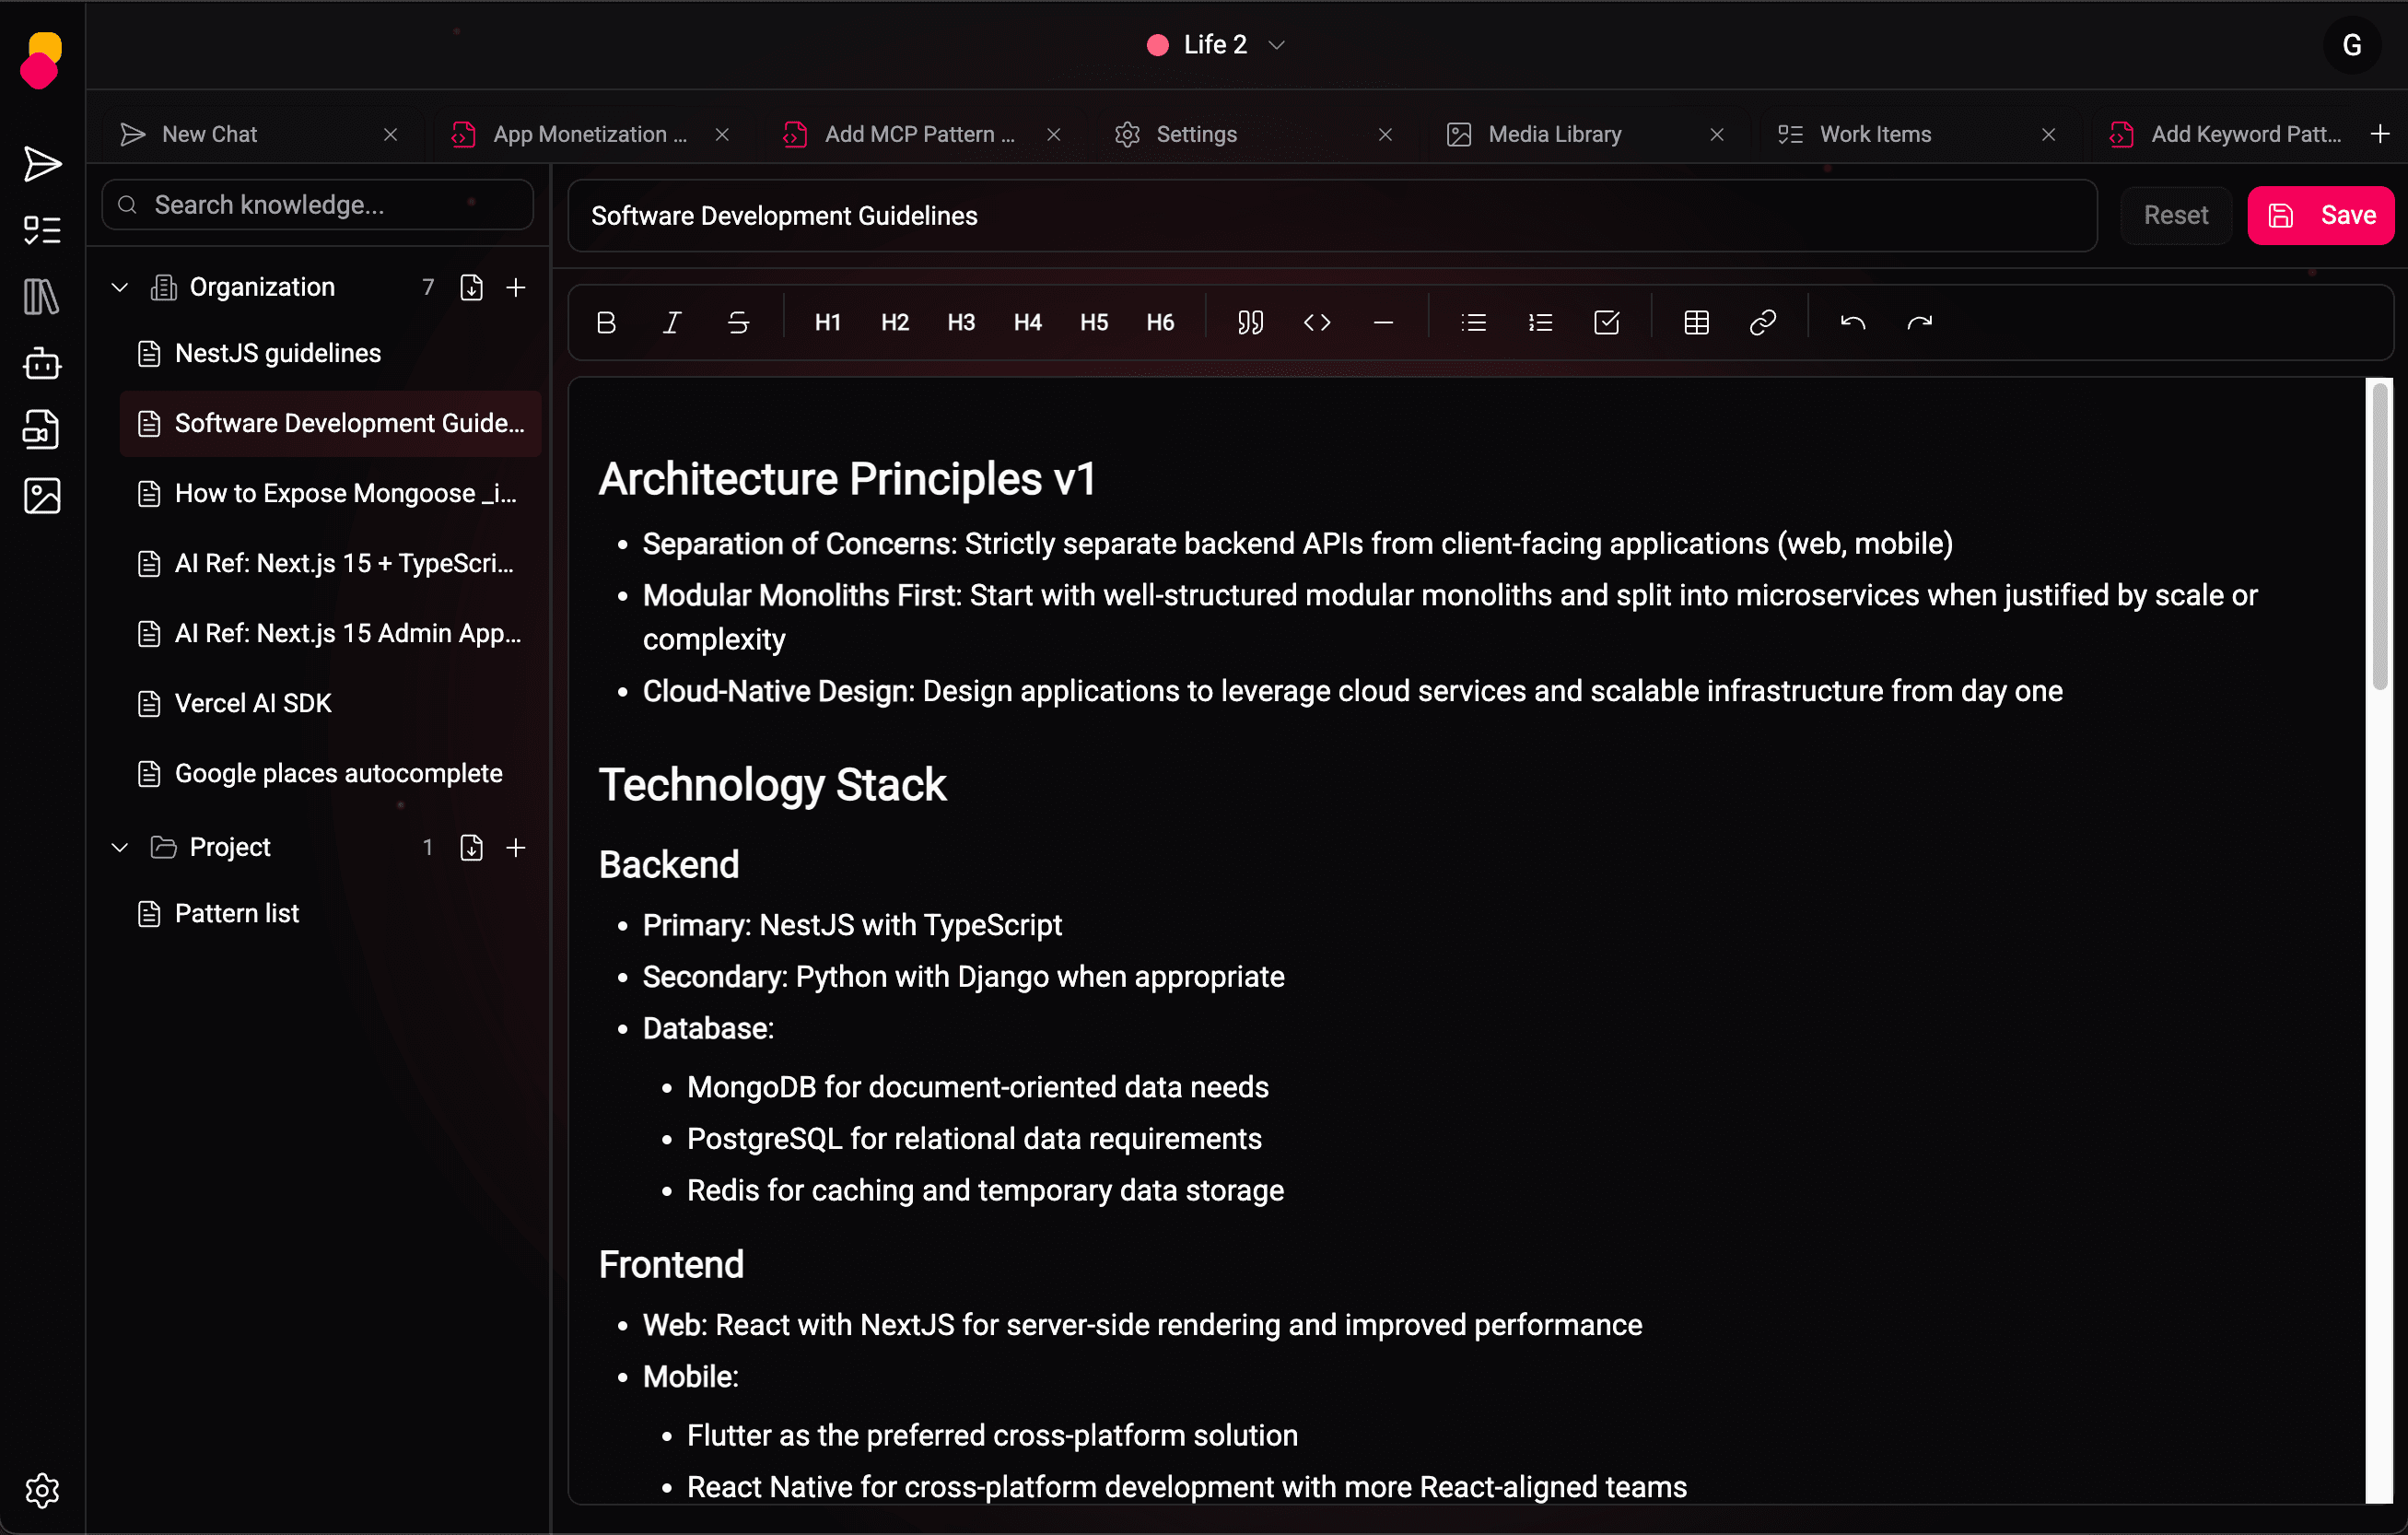This screenshot has width=2408, height=1535.
Task: Apply strikethrough formatting
Action: [738, 322]
